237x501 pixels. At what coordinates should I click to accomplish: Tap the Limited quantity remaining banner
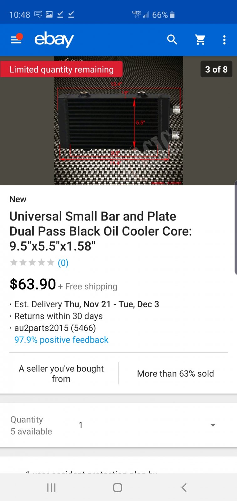tap(61, 69)
